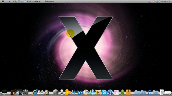
Task: Open Windows Messenger people icon
Action: 92,92
